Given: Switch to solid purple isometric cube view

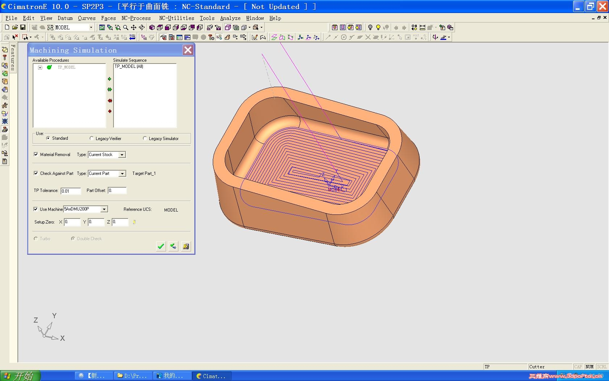Looking at the screenshot, I should pos(152,27).
